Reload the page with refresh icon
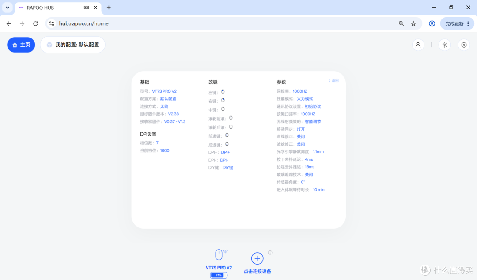Image resolution: width=477 pixels, height=280 pixels. 36,23
